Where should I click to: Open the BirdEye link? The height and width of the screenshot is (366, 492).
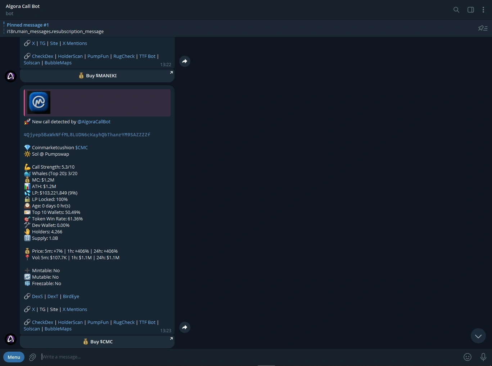[71, 296]
